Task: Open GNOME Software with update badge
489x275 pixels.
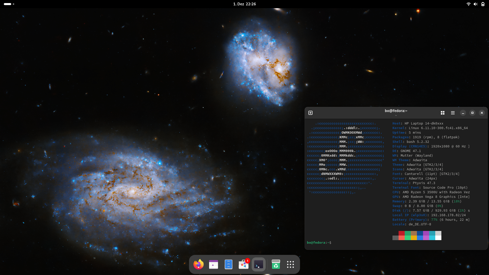Action: tap(243, 264)
